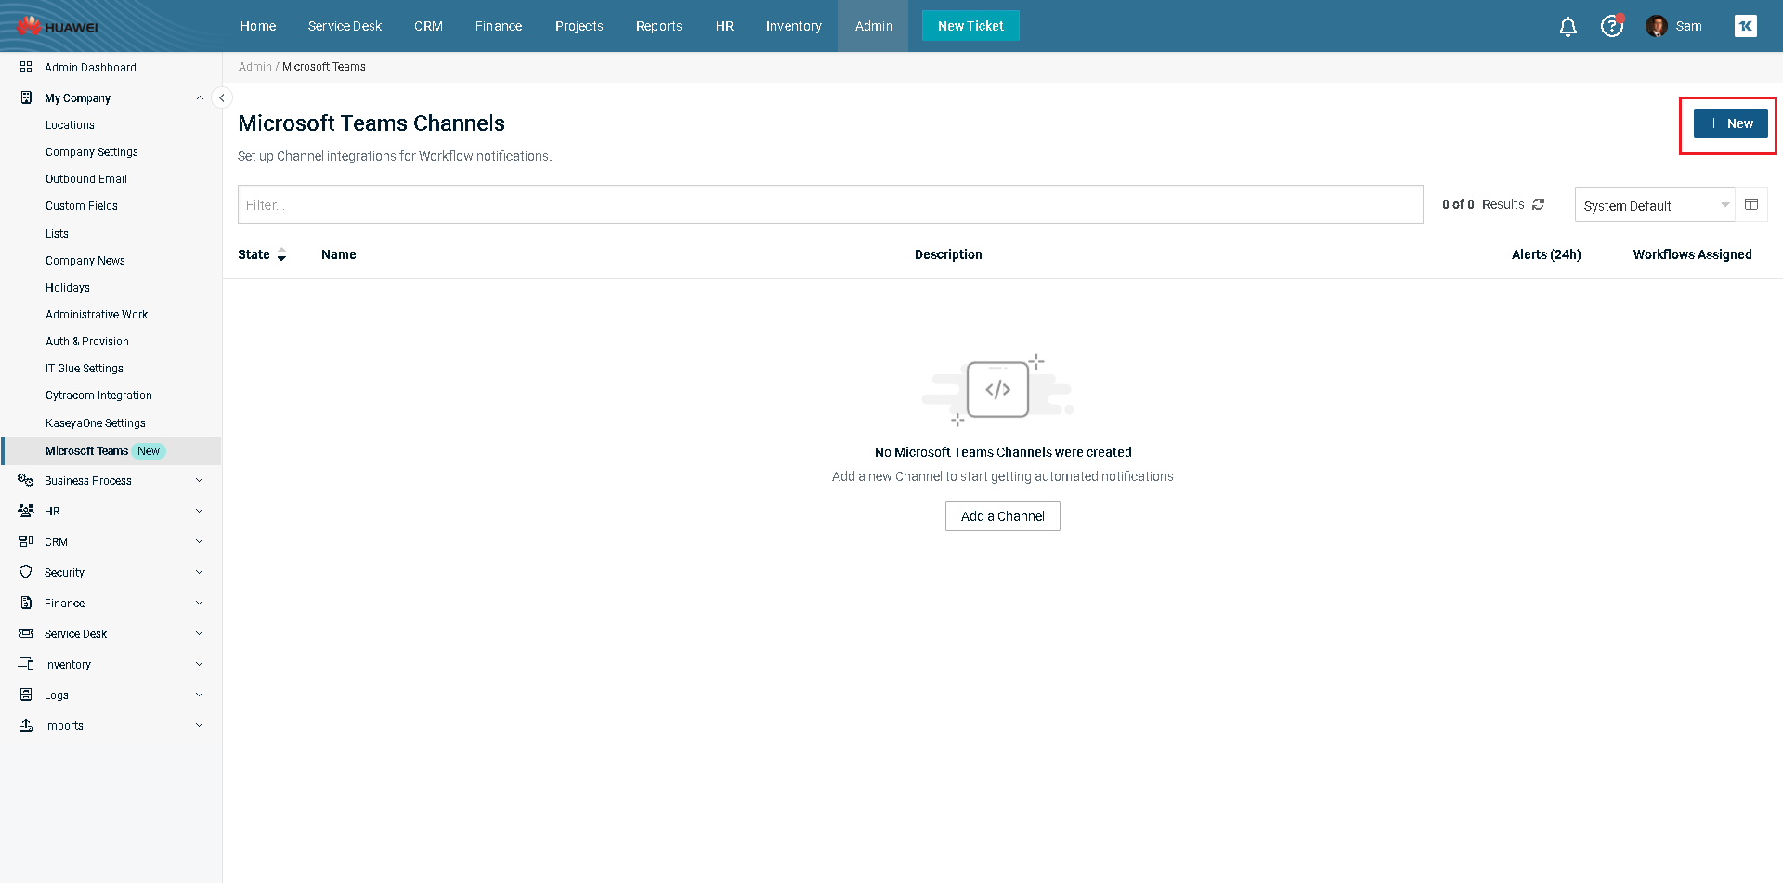The width and height of the screenshot is (1783, 883).
Task: Create a new channel with New button
Action: pos(1731,123)
